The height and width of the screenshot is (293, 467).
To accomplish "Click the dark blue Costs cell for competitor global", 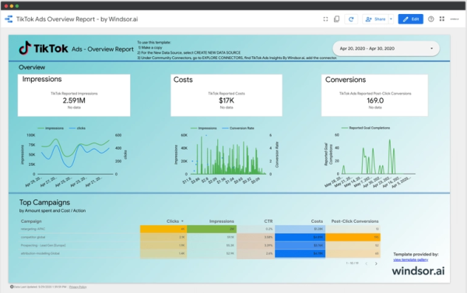I will 300,237.
